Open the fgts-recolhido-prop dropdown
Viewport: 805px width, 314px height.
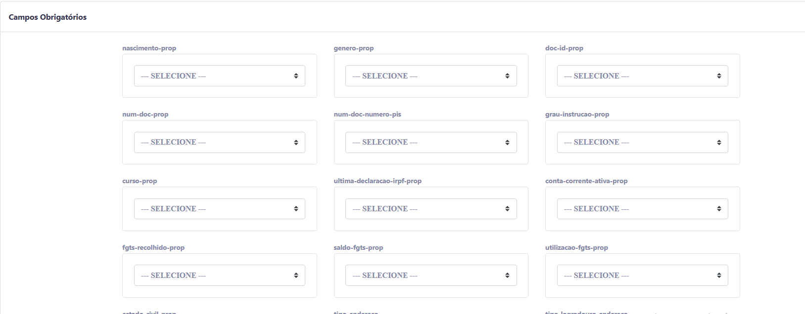219,275
